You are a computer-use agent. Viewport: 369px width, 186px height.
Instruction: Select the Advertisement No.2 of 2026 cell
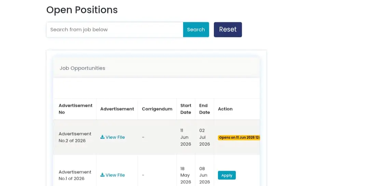pos(75,137)
